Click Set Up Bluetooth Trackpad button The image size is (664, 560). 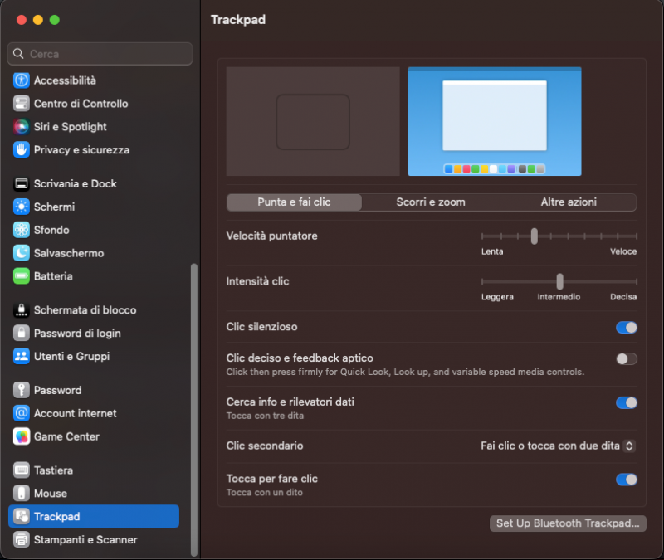pyautogui.click(x=568, y=523)
